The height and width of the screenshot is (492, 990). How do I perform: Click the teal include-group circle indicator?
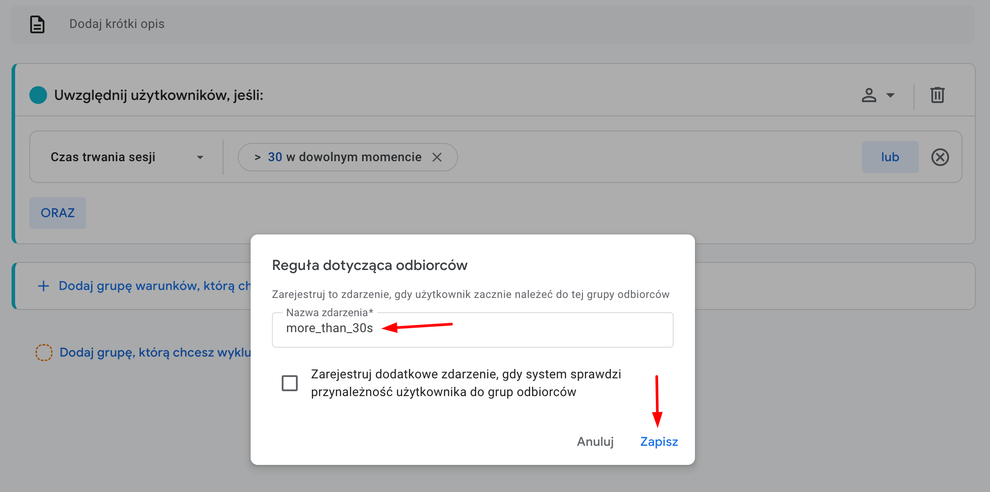[x=38, y=95]
